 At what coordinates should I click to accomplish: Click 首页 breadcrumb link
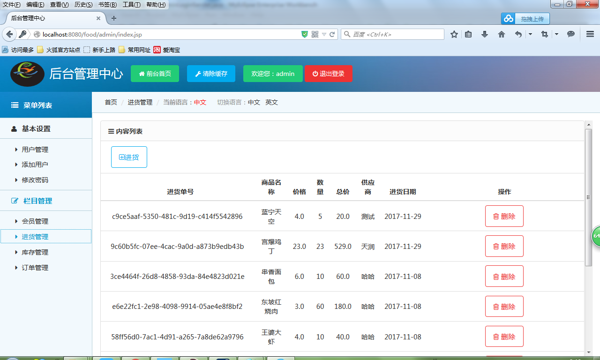tap(111, 102)
